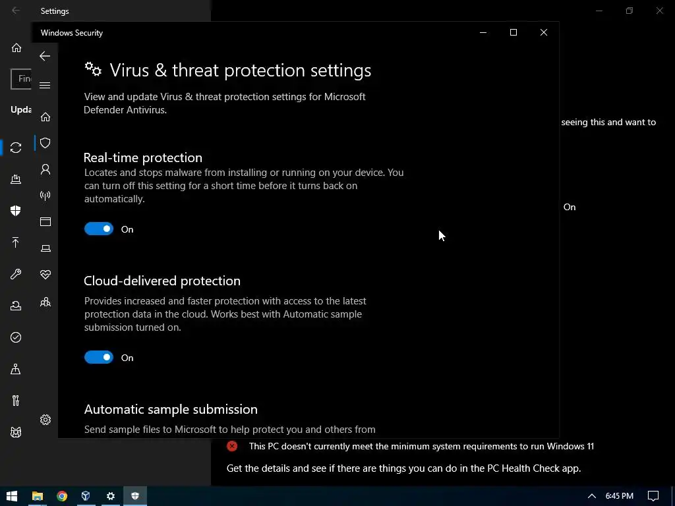Open Windows Security settings gear icon
The image size is (675, 506).
[x=45, y=420]
